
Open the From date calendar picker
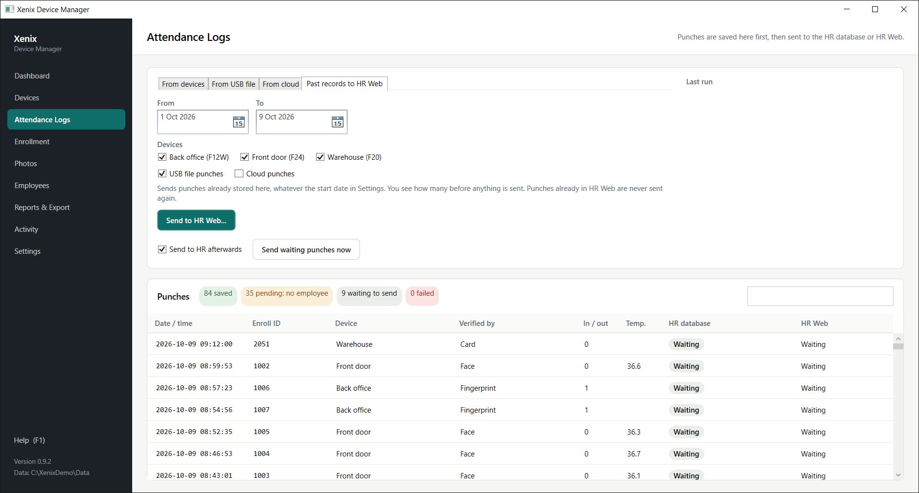239,122
